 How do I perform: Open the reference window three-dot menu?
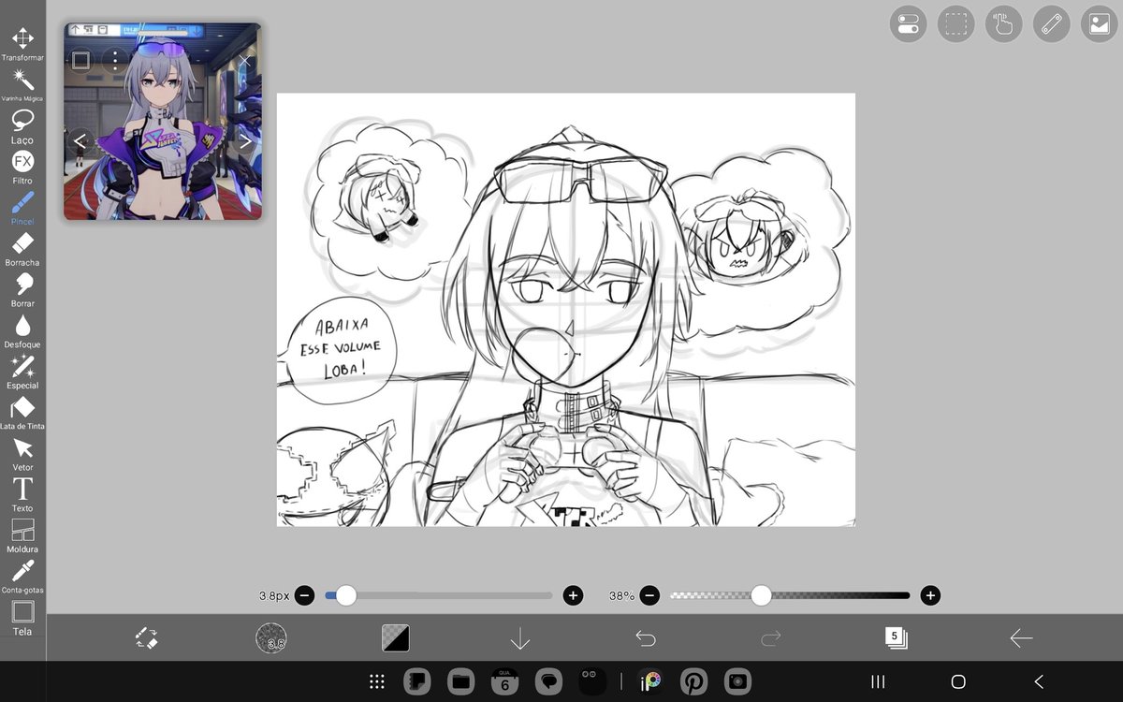click(115, 61)
